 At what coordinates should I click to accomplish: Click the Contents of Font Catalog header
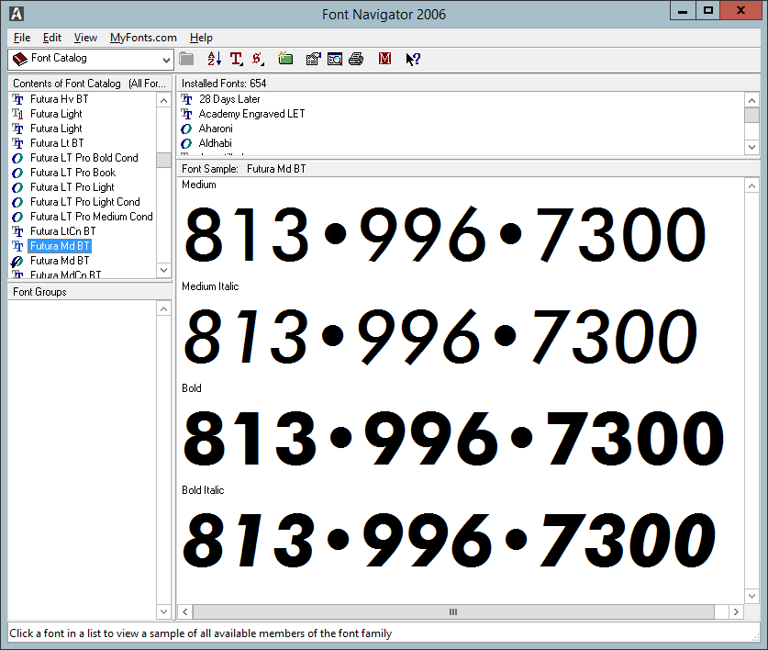[90, 84]
